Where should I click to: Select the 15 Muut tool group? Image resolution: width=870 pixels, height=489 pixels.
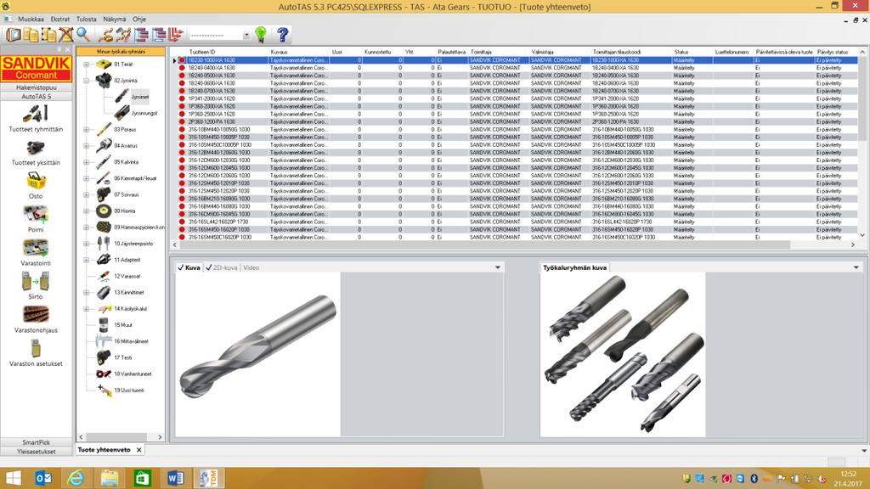click(x=122, y=325)
